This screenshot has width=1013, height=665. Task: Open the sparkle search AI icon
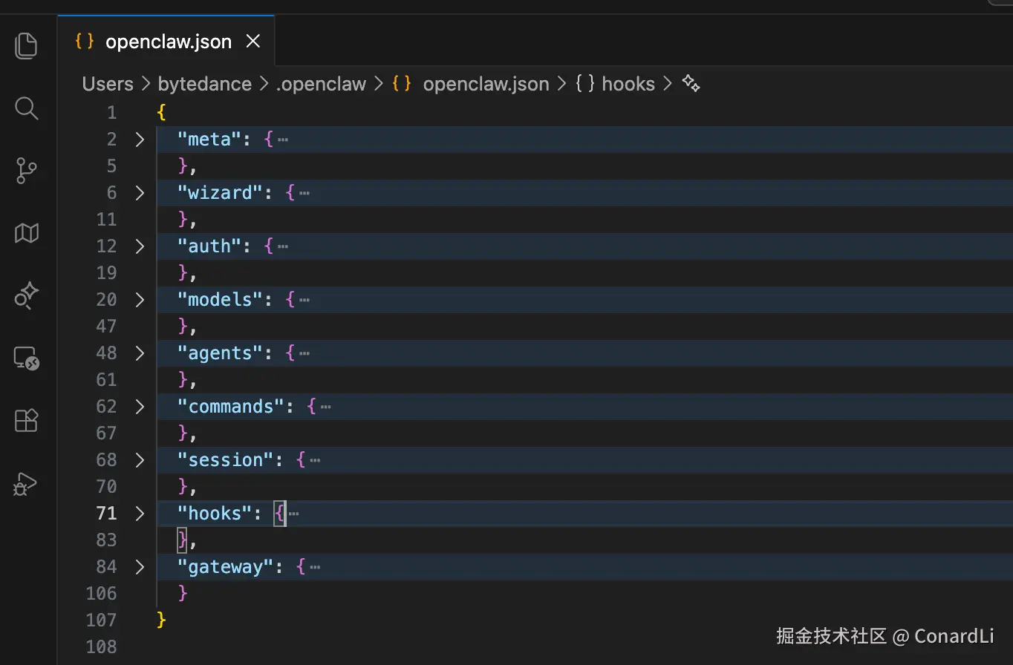click(26, 295)
